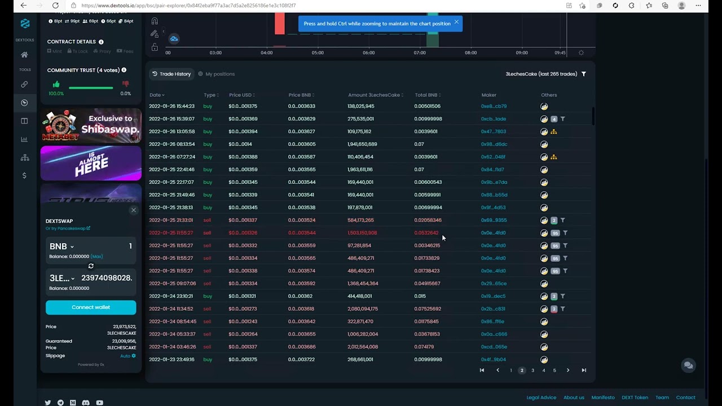Switch to Trade History tab
The width and height of the screenshot is (722, 406).
[171, 74]
